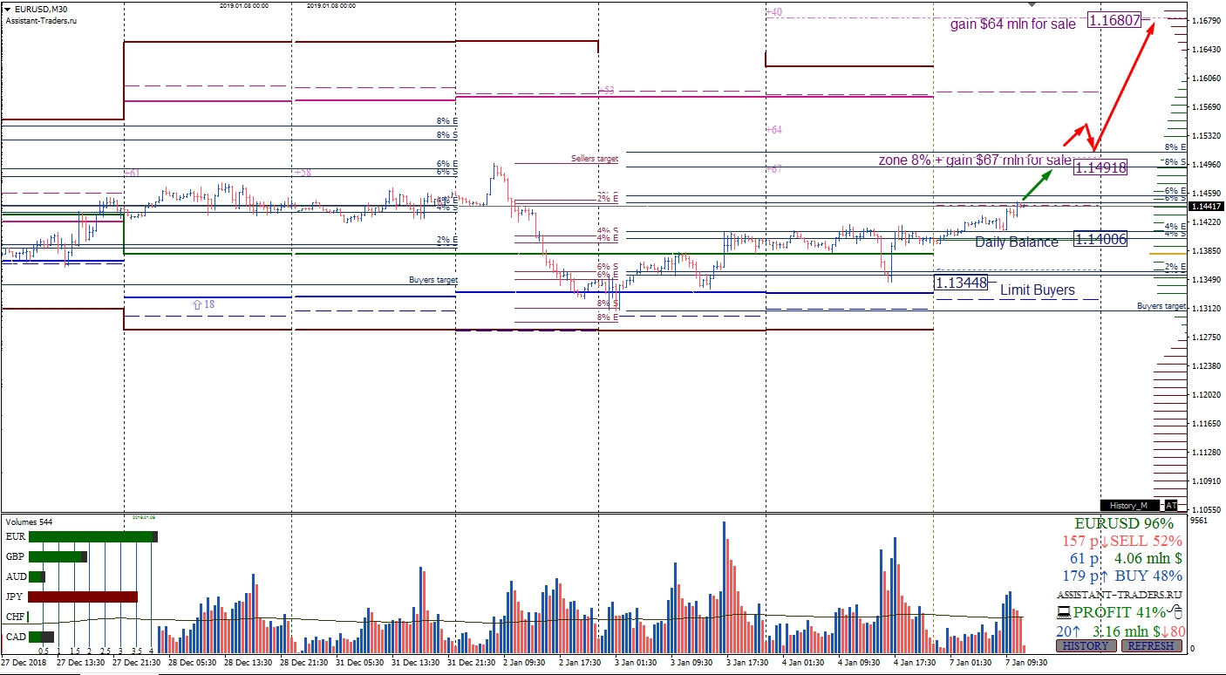Image resolution: width=1226 pixels, height=675 pixels.
Task: Click the 'EURUSD 96%' text
Action: click(x=1124, y=524)
